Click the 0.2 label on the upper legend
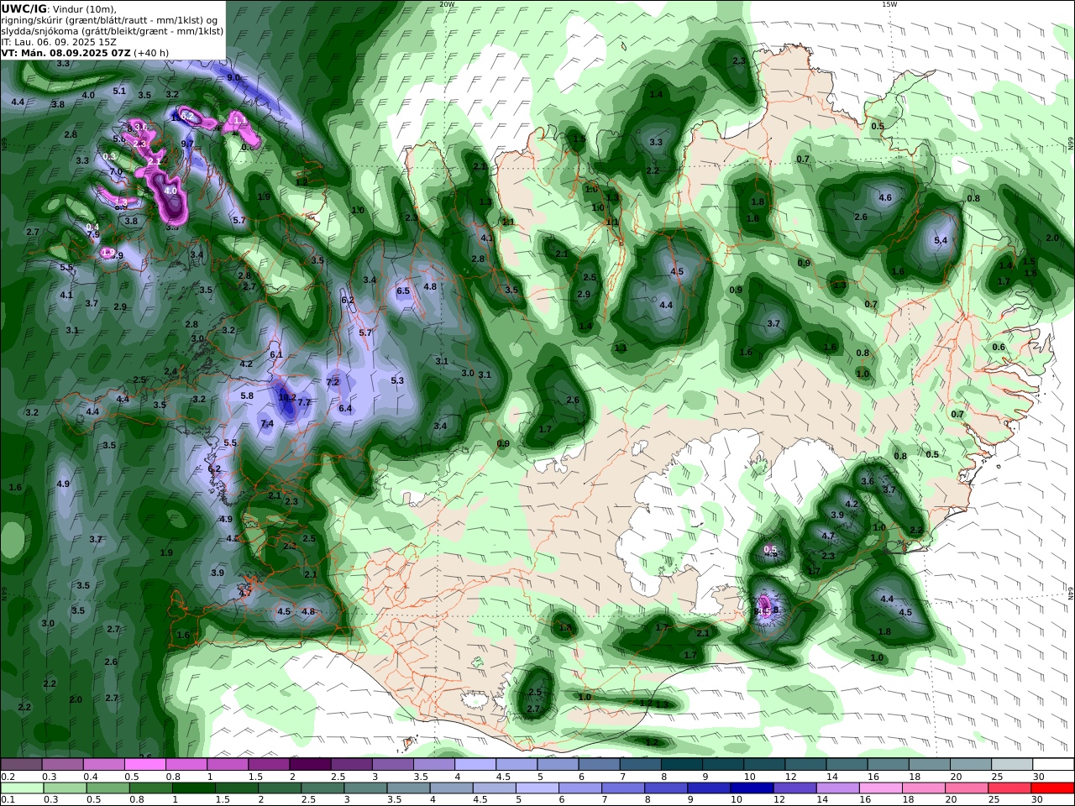1075x806 pixels. tap(8, 777)
